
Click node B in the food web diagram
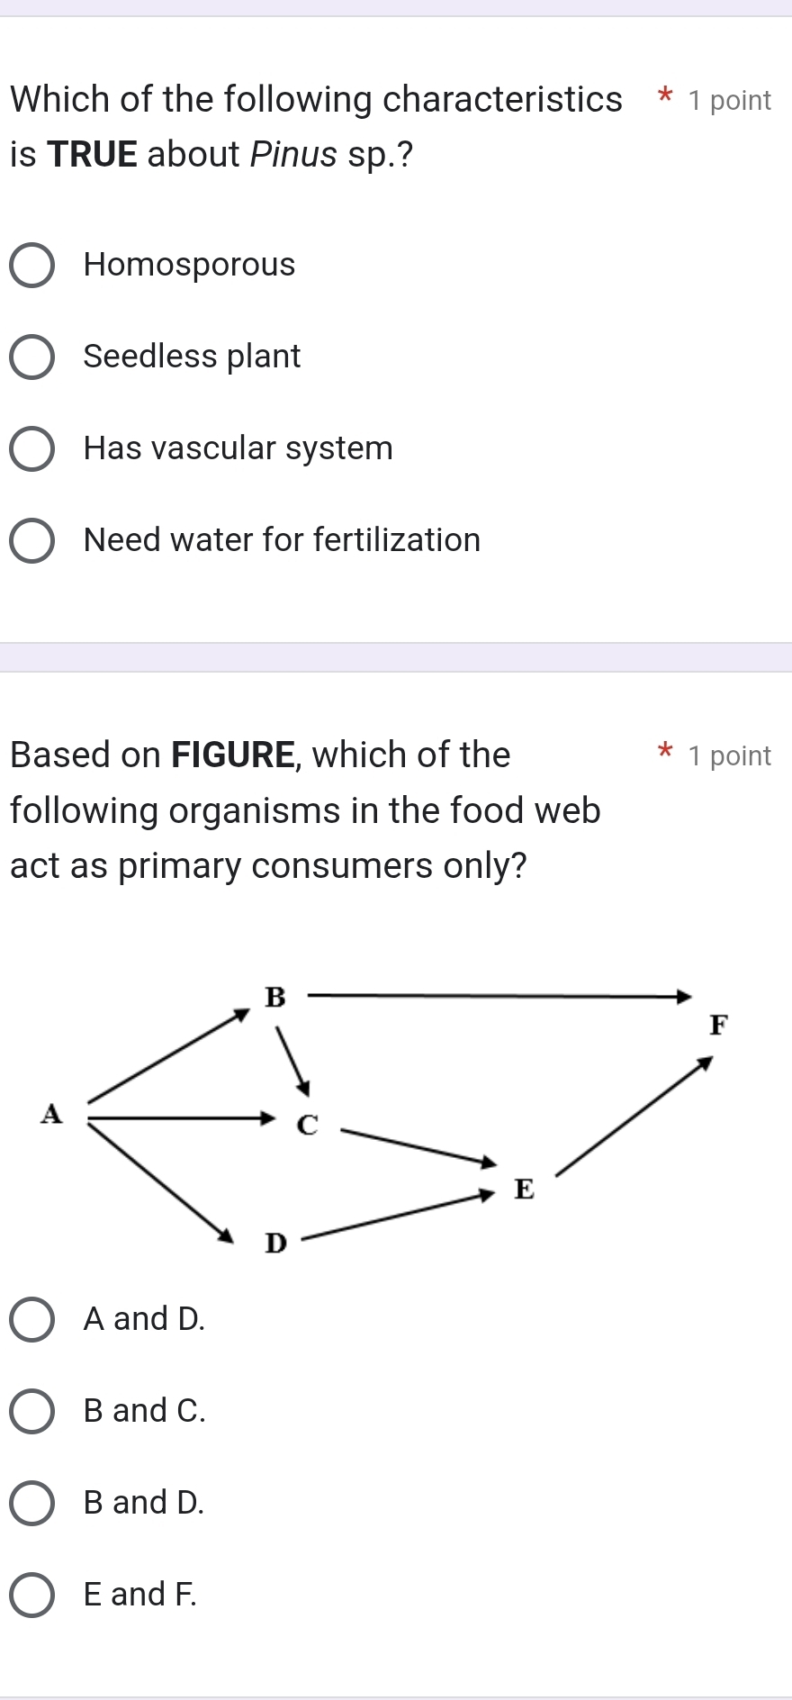coord(275,997)
